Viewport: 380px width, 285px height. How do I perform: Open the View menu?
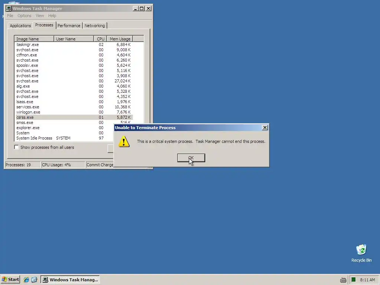pyautogui.click(x=40, y=16)
